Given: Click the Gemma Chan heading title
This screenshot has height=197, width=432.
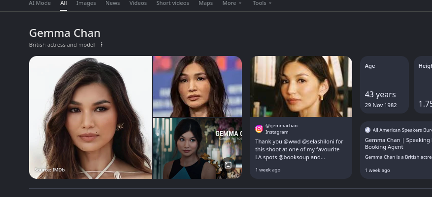Looking at the screenshot, I should click(x=65, y=33).
